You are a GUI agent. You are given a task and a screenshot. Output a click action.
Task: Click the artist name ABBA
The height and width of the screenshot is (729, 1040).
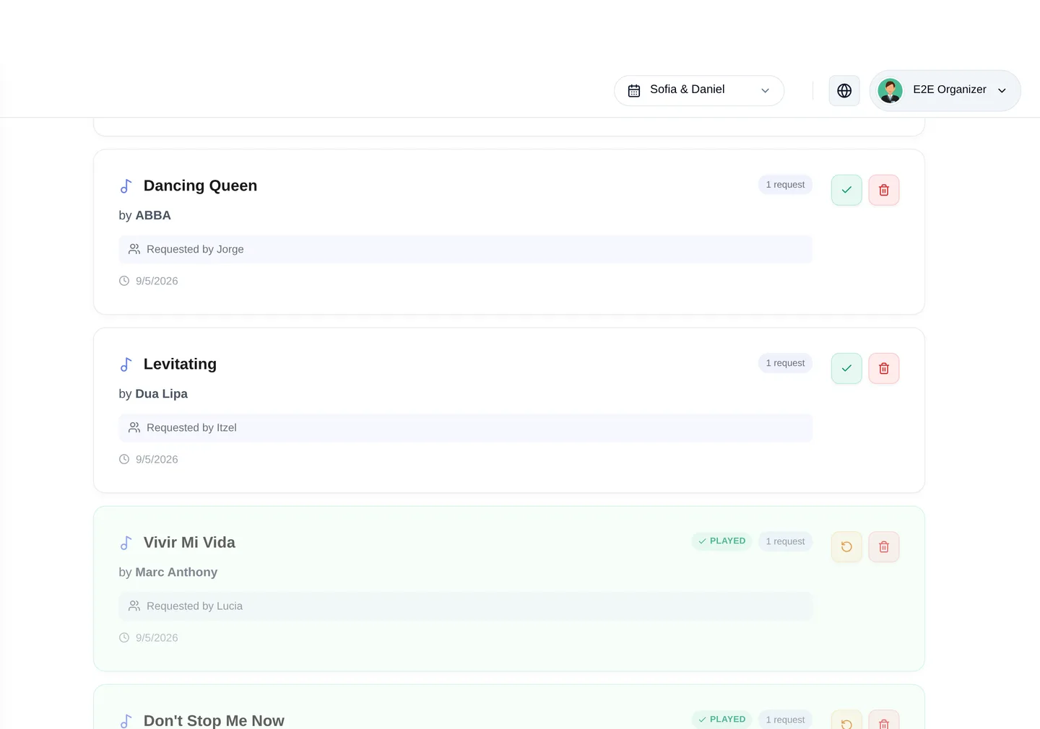(153, 216)
